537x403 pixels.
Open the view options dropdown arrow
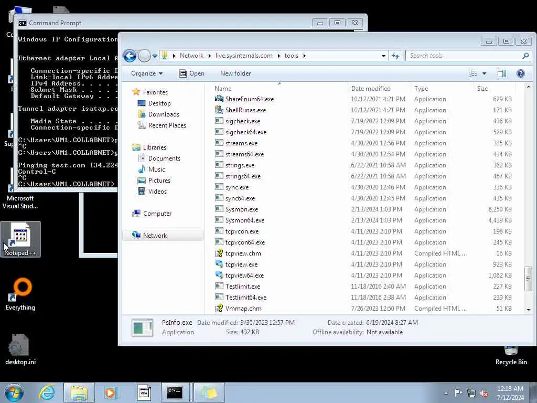coord(484,73)
